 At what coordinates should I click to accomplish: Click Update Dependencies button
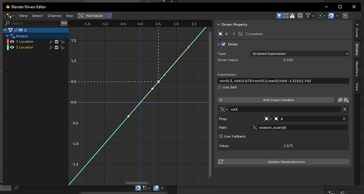(283, 162)
